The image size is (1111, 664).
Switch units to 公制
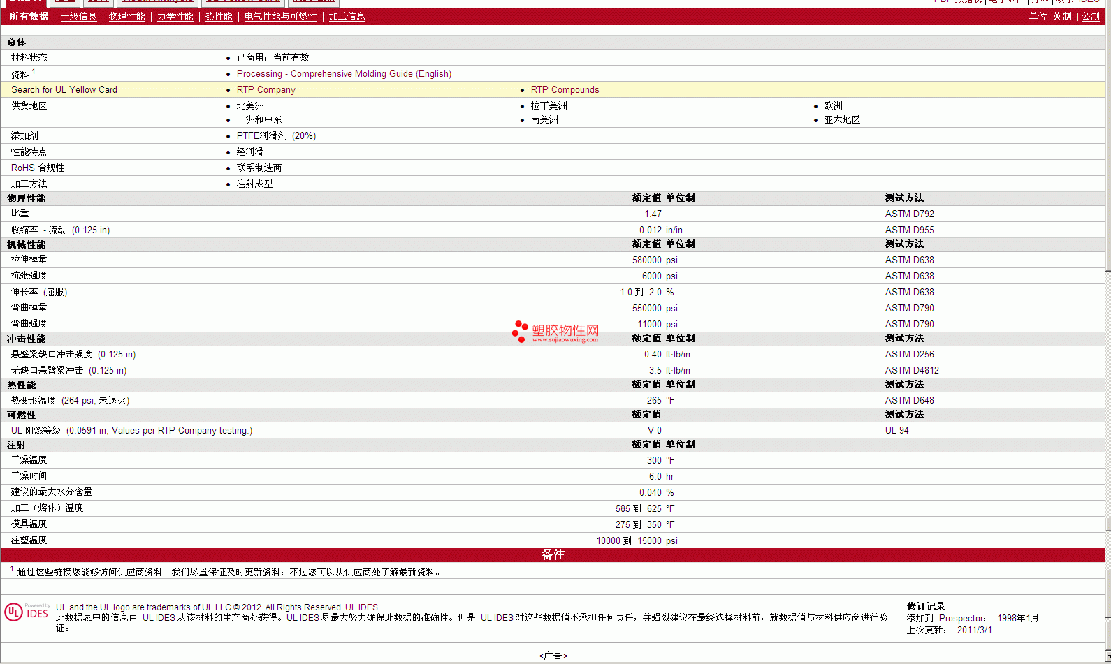pos(1091,17)
